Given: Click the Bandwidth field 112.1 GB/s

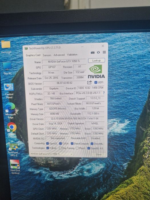Looking at the screenshot, I should tap(93, 113).
